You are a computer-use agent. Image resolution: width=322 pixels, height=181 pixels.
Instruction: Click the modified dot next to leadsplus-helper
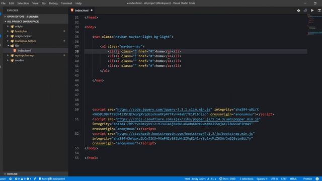[x=64, y=41]
